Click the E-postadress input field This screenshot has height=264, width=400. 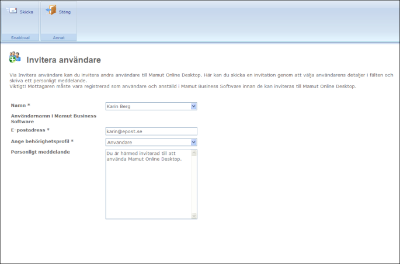pyautogui.click(x=151, y=131)
